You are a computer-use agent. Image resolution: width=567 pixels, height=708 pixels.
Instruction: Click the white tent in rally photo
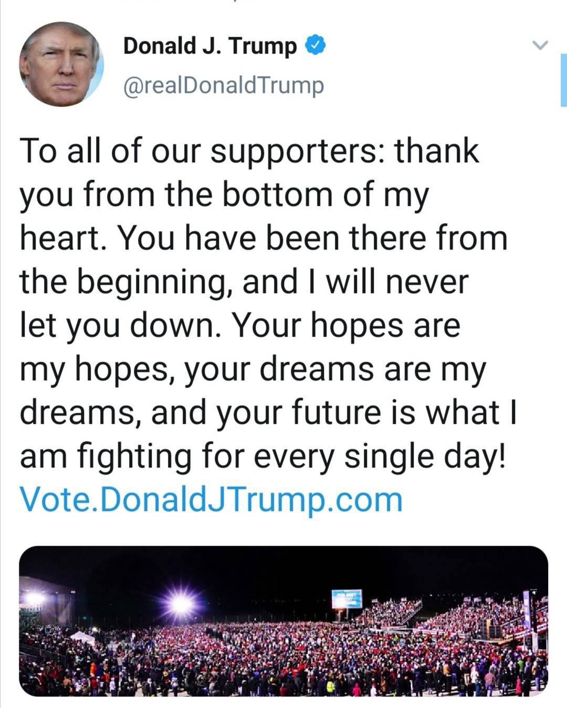pyautogui.click(x=82, y=638)
